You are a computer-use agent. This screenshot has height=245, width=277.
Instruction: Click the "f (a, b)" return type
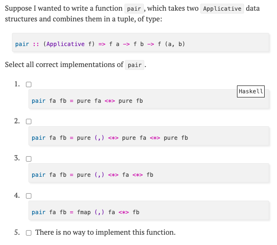pyautogui.click(x=171, y=44)
